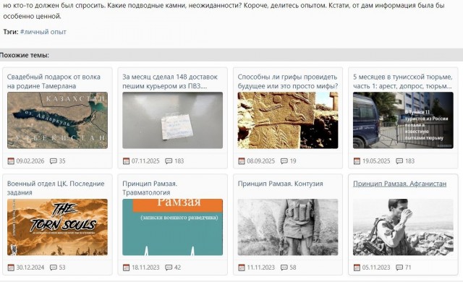Click calendar icon beside 30.12.2024
The height and width of the screenshot is (282, 463).
(x=11, y=268)
